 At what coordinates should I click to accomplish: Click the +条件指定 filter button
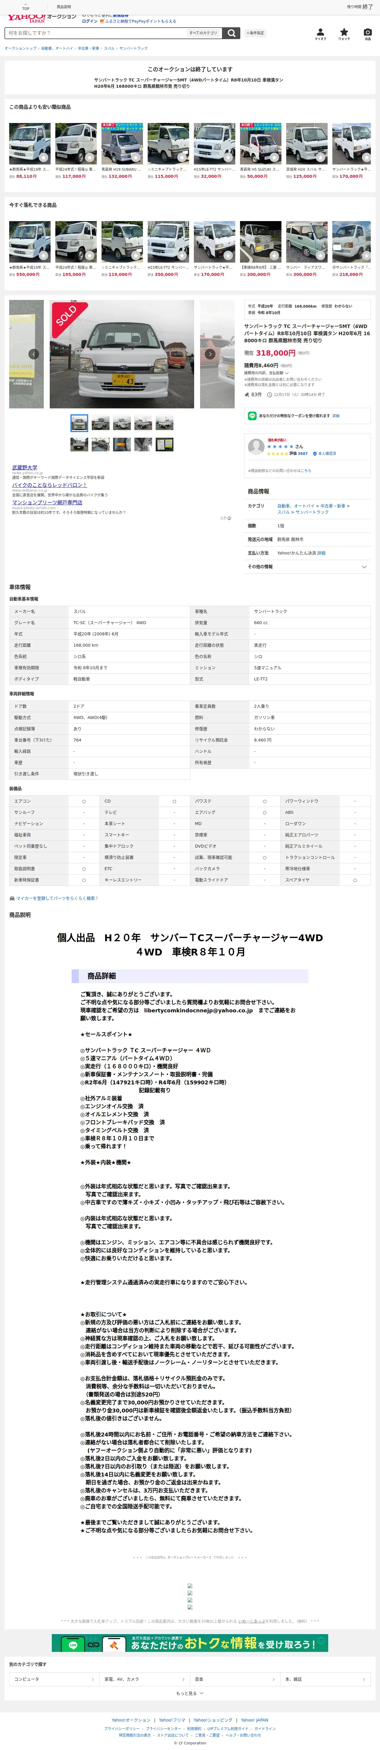tap(256, 33)
